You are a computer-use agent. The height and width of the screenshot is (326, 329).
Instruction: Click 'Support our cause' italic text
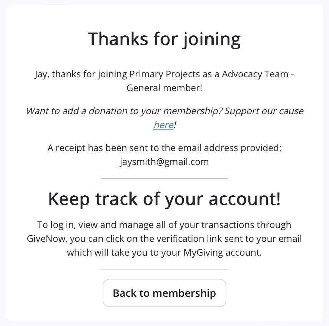coord(264,111)
